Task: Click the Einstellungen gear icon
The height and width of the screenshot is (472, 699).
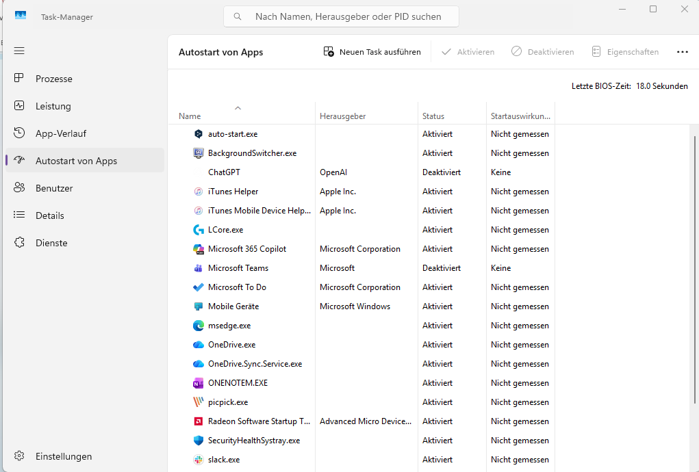Action: pyautogui.click(x=20, y=456)
